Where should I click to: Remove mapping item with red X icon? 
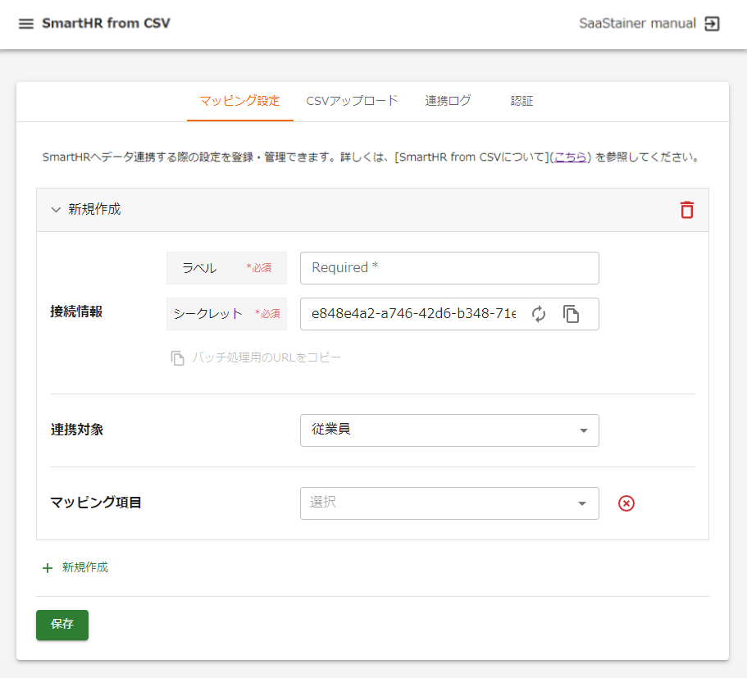point(626,503)
